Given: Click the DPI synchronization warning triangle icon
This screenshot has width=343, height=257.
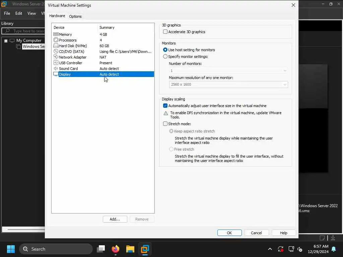Looking at the screenshot, I should (x=166, y=113).
